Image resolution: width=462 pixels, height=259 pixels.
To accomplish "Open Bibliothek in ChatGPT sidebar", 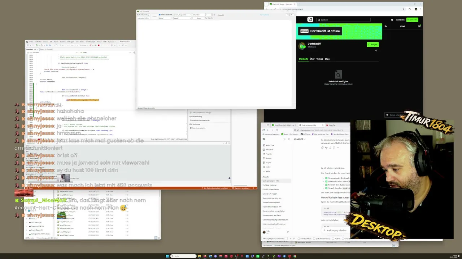I will (267, 150).
